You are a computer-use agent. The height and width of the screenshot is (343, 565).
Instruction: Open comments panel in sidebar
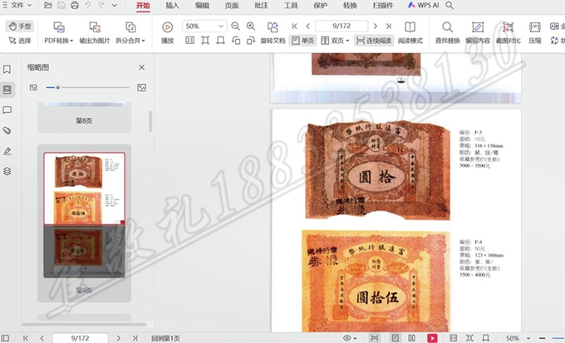pyautogui.click(x=7, y=110)
